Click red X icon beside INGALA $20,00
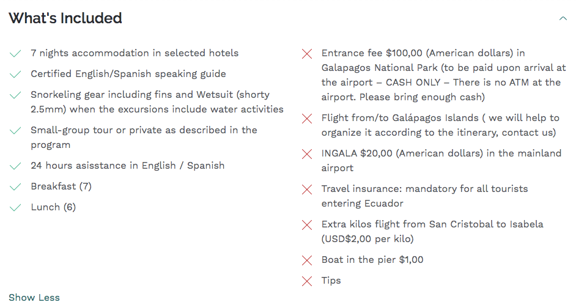The height and width of the screenshot is (302, 576). [307, 154]
